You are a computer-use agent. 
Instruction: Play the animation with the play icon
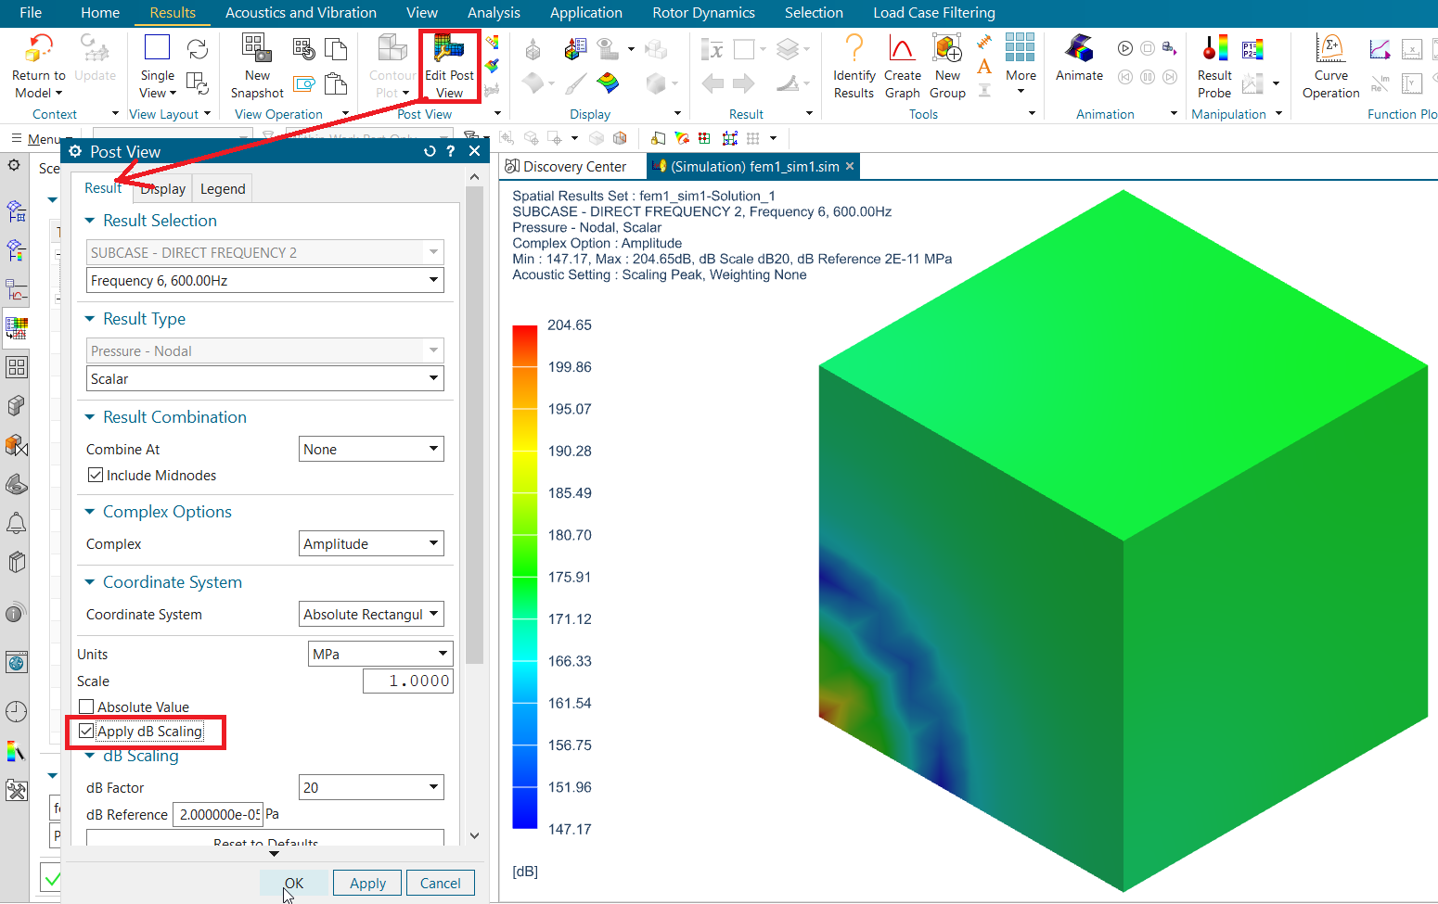(x=1125, y=48)
